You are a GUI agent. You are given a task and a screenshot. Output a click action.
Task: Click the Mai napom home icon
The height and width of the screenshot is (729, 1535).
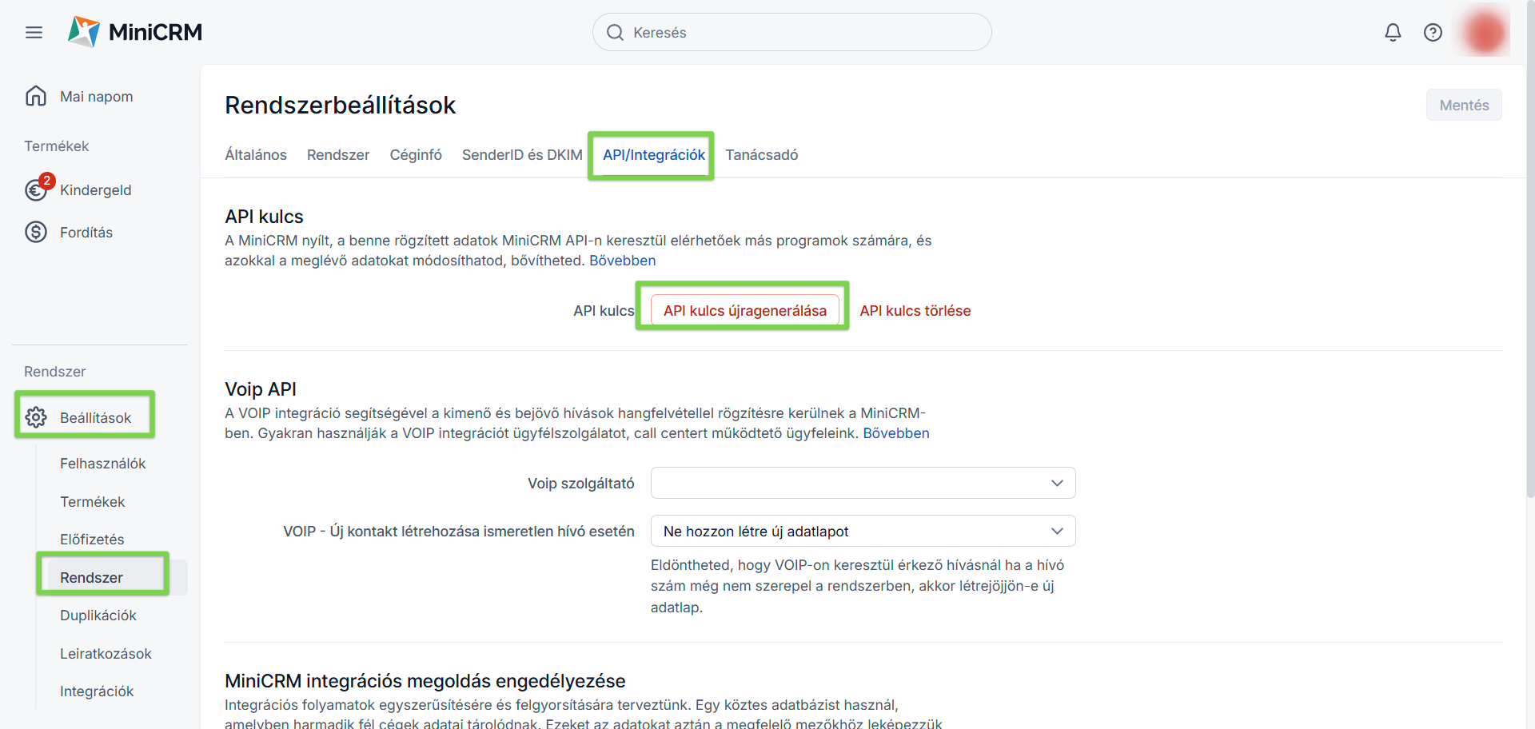pos(36,96)
